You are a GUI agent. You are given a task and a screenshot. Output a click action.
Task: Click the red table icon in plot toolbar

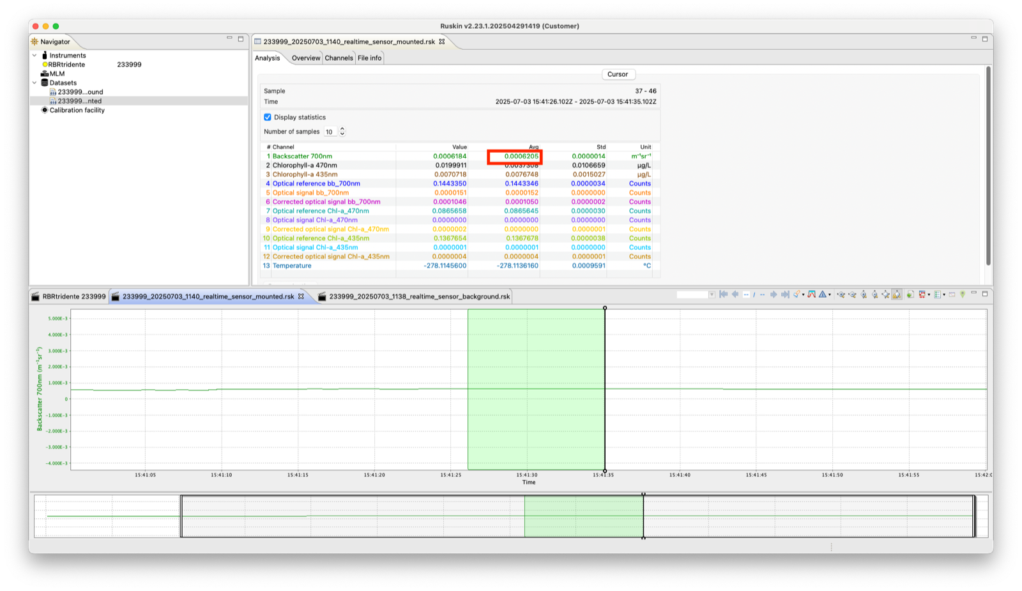923,295
